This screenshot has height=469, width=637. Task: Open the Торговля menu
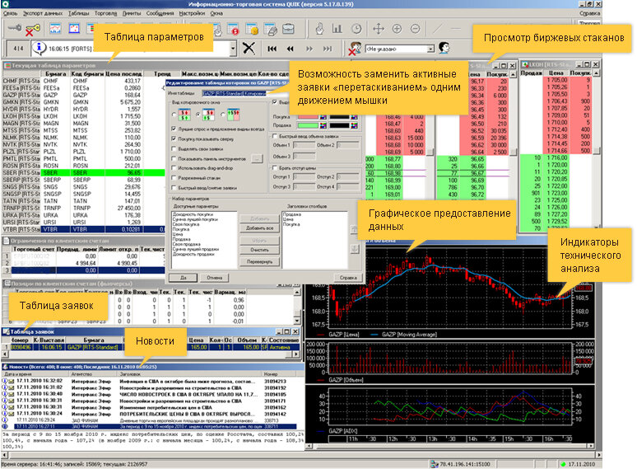(105, 13)
